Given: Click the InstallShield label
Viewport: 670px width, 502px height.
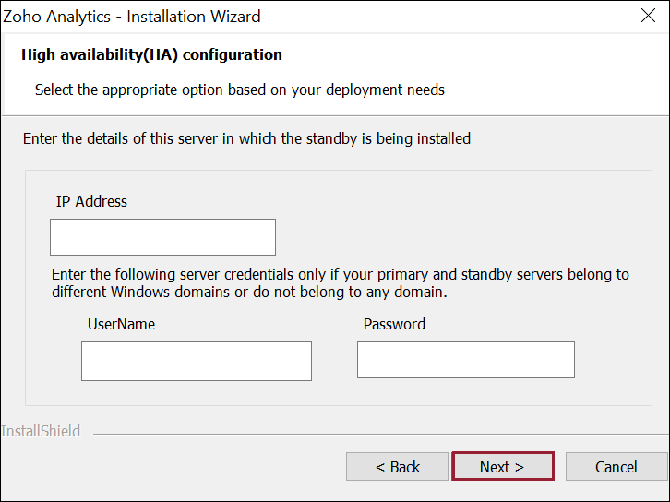Looking at the screenshot, I should (x=41, y=431).
